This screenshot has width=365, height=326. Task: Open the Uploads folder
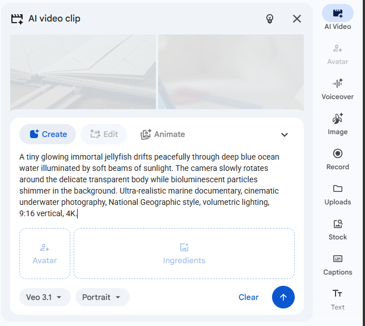click(338, 195)
